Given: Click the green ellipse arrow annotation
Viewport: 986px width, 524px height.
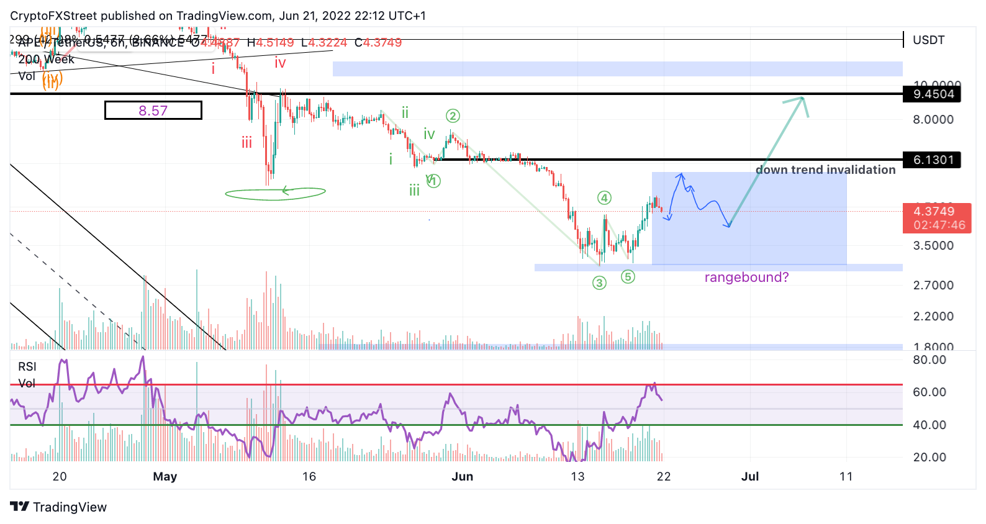Looking at the screenshot, I should pyautogui.click(x=275, y=193).
